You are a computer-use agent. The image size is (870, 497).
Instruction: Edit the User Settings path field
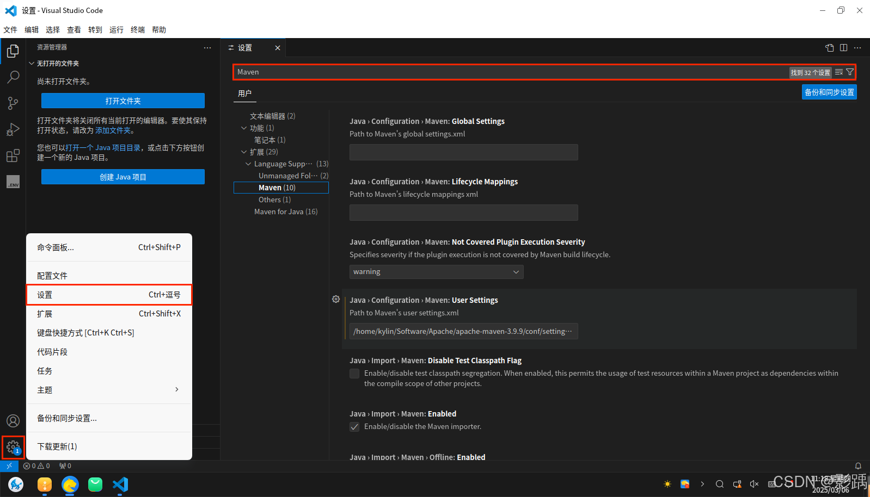(464, 331)
